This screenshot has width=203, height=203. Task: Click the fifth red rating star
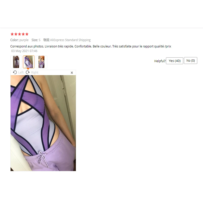click(x=27, y=34)
